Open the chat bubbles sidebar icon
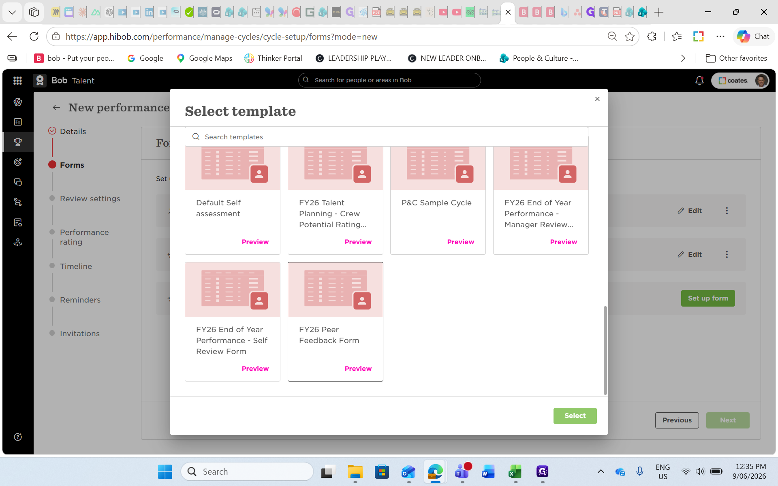The width and height of the screenshot is (778, 486). tap(18, 182)
